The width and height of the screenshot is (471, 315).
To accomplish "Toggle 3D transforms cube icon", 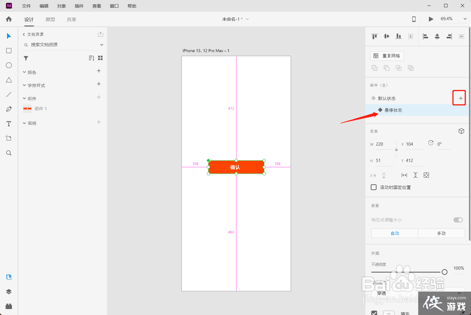I will click(x=461, y=131).
